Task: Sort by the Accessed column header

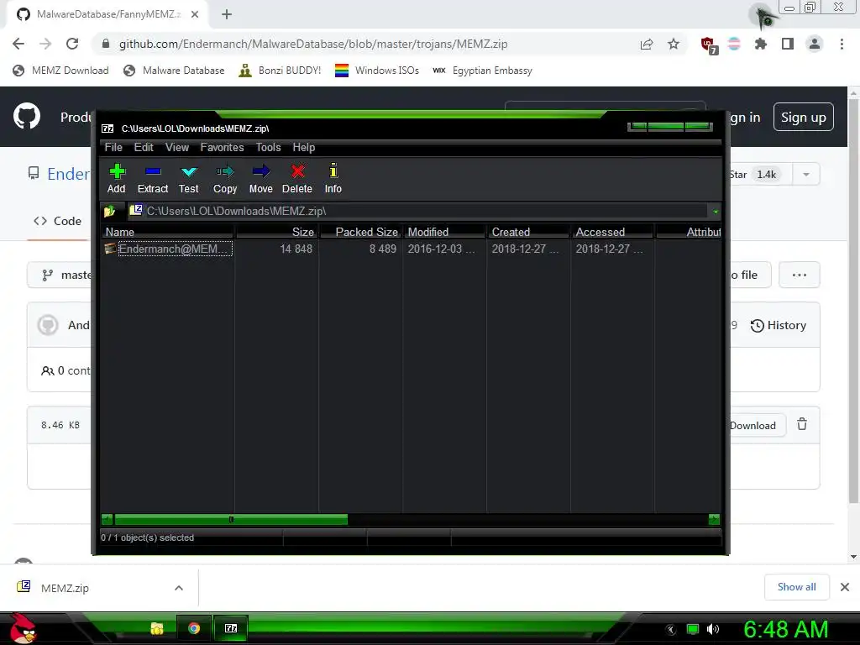Action: 612,232
